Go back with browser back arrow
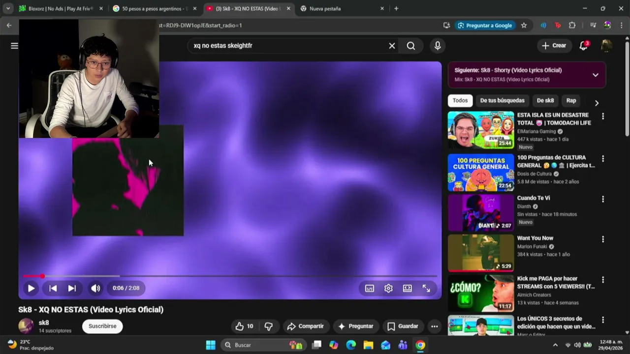Image resolution: width=630 pixels, height=354 pixels. point(9,26)
